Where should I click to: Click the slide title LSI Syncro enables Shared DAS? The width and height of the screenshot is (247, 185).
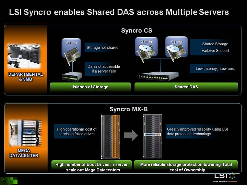click(x=119, y=12)
